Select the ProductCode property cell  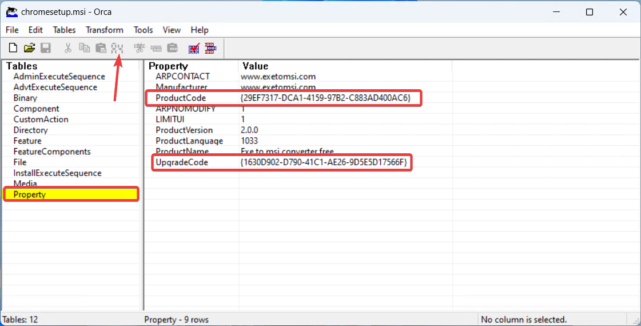[181, 98]
